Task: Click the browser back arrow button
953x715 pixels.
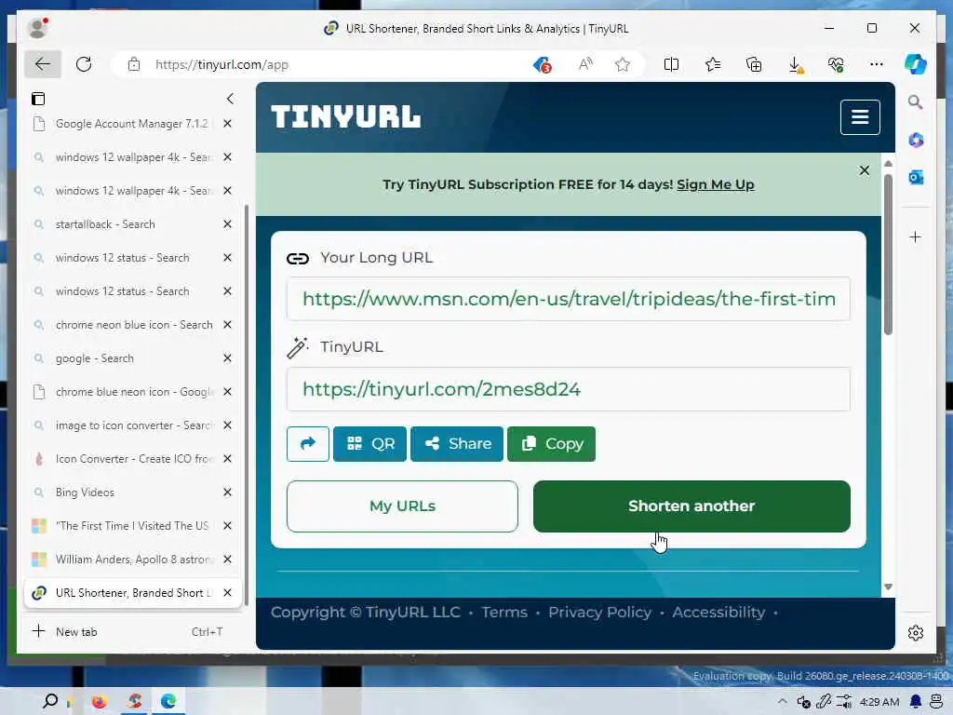Action: click(x=43, y=64)
